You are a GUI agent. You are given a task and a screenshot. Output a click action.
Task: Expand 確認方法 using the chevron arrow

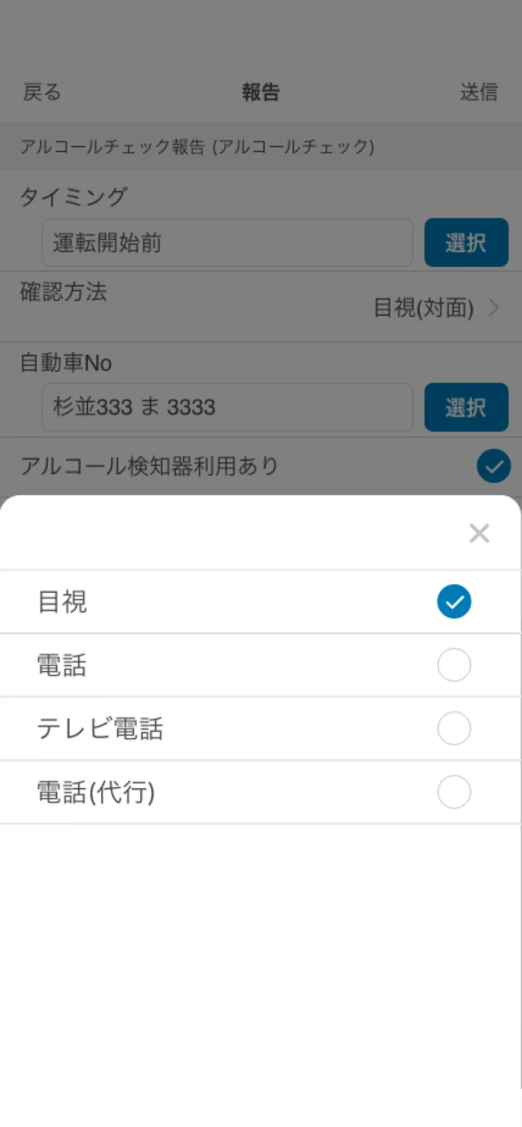[493, 307]
